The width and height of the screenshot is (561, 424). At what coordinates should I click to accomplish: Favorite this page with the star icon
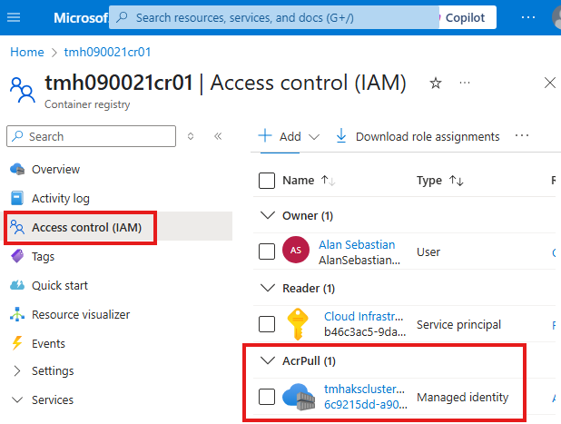[436, 83]
